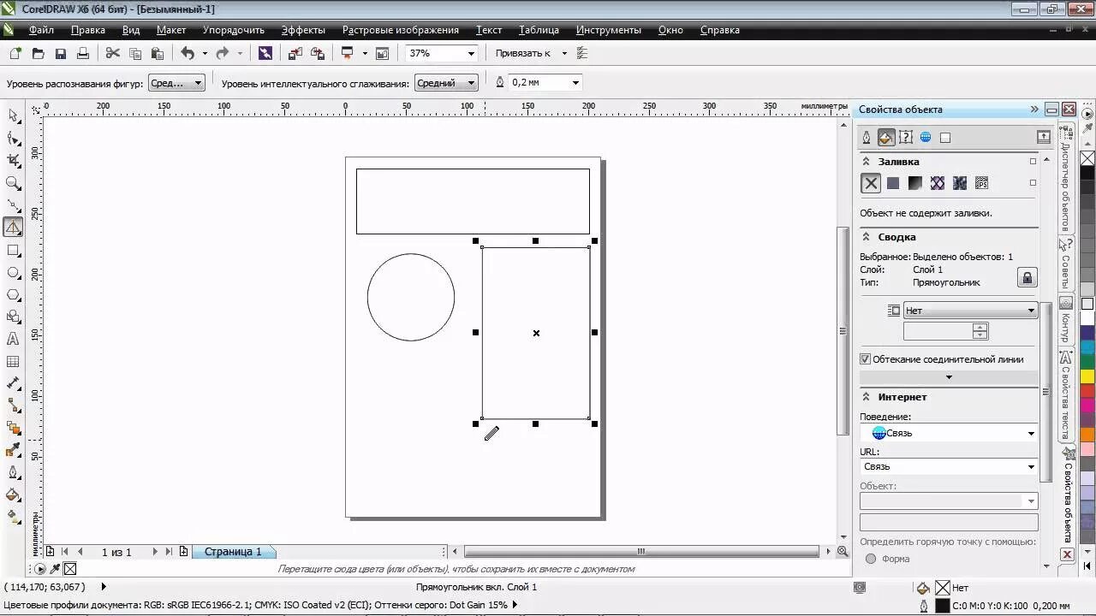Select the Ellipse tool
1096x616 pixels.
point(13,272)
